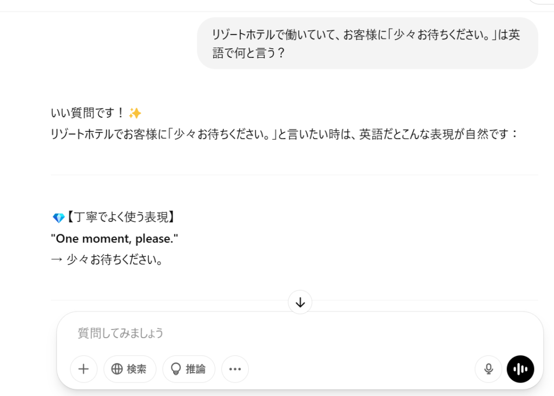Open the plus attachment menu
Screen dimensions: 554x396
[x=84, y=369]
